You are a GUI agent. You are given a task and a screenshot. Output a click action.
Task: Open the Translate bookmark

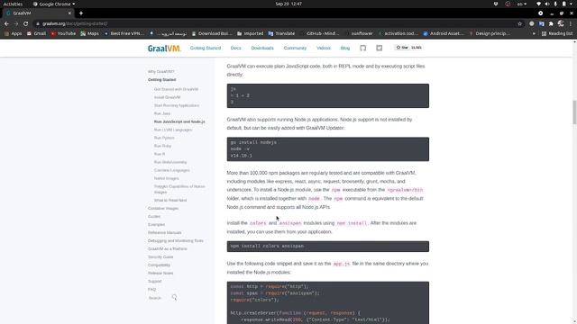click(x=281, y=33)
